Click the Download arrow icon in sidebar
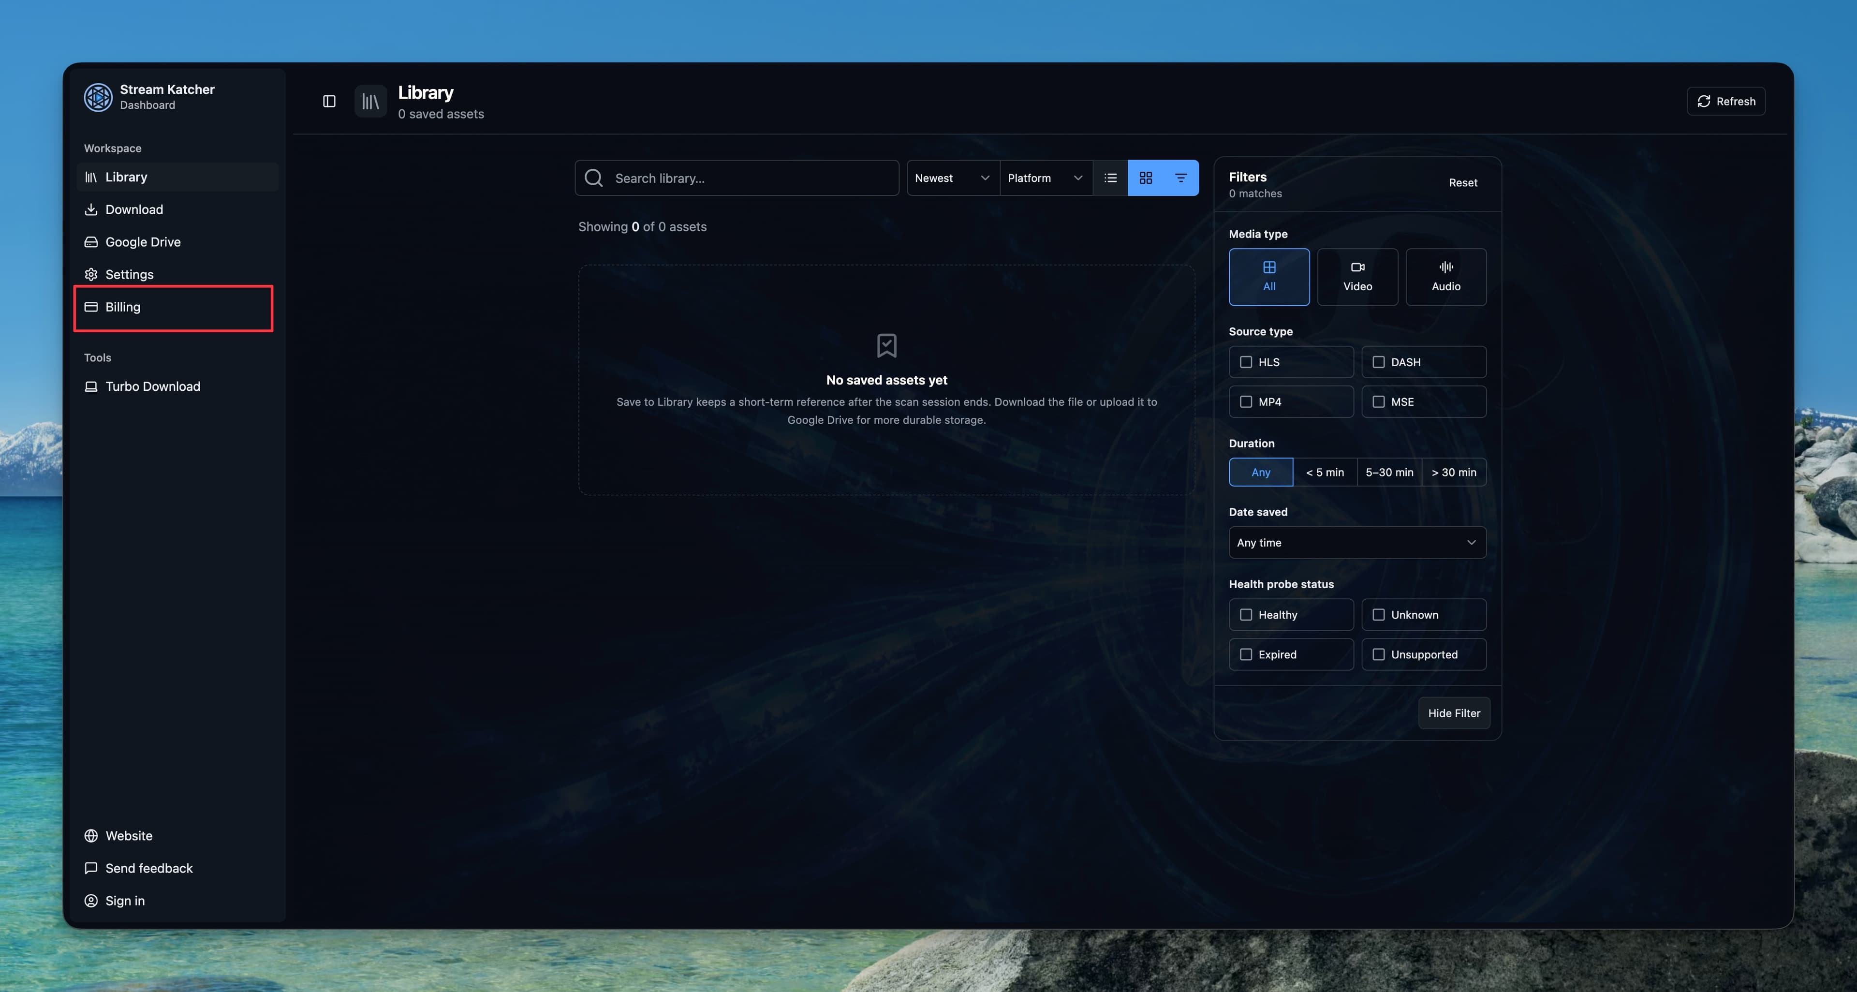This screenshot has width=1857, height=992. 91,209
